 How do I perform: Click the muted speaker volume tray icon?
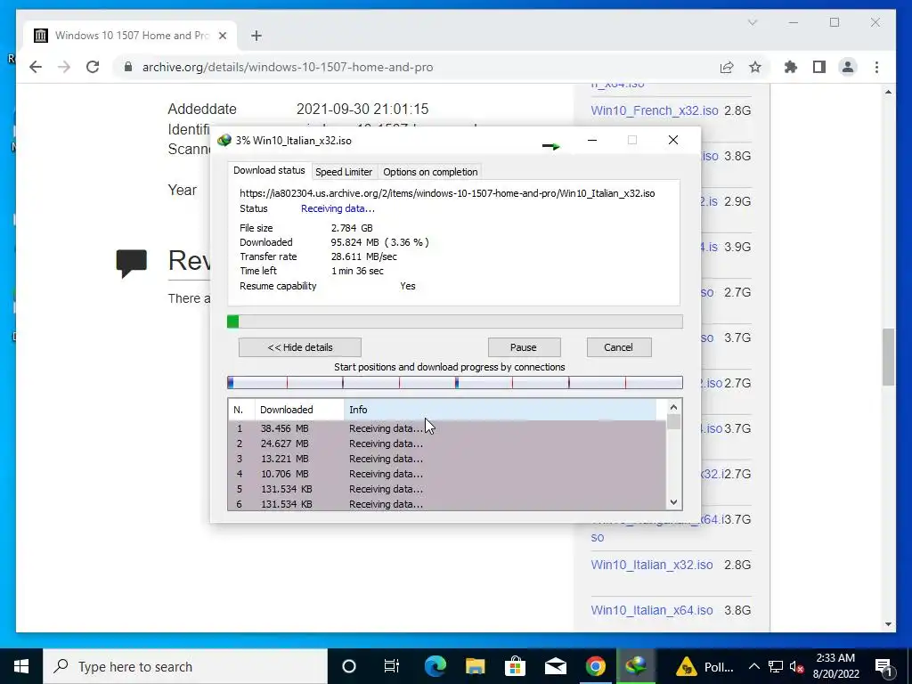pyautogui.click(x=797, y=666)
